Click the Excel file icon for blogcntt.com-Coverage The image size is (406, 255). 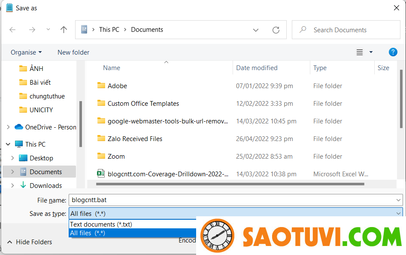click(x=101, y=173)
